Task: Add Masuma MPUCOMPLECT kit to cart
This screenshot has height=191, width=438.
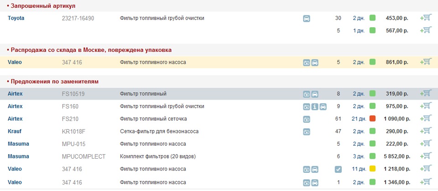Action: 426,156
